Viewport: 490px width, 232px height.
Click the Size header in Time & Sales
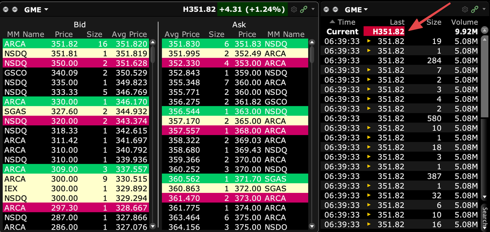(x=434, y=22)
